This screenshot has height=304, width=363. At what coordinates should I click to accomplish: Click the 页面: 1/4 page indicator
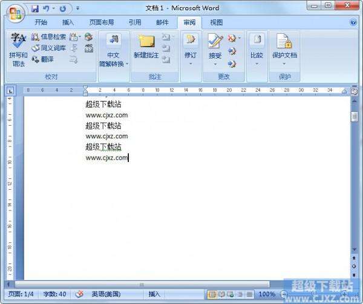click(x=21, y=294)
